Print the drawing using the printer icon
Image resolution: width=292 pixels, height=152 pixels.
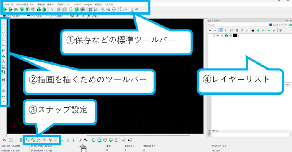[38, 10]
